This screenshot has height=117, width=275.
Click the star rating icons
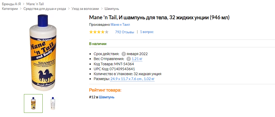[x=99, y=32]
